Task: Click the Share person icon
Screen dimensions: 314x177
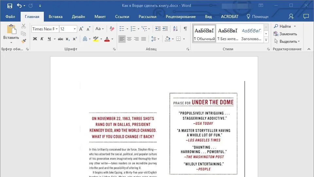Action: (291, 16)
